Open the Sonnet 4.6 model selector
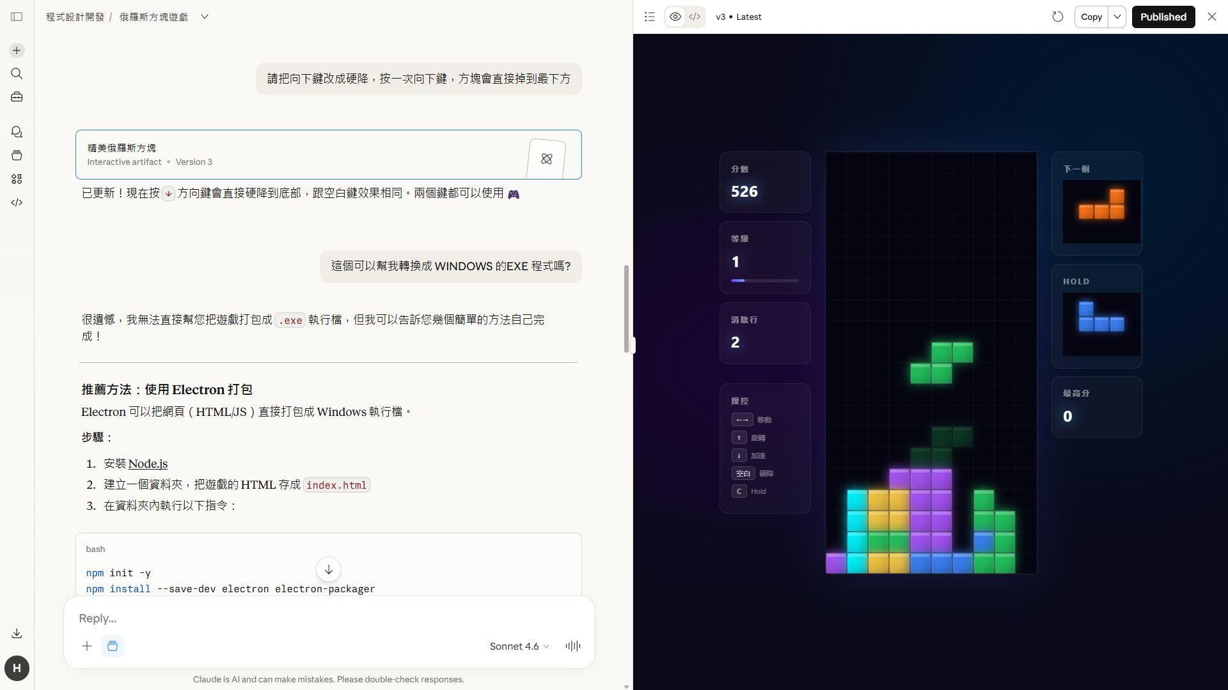Image resolution: width=1228 pixels, height=690 pixels. pyautogui.click(x=519, y=646)
